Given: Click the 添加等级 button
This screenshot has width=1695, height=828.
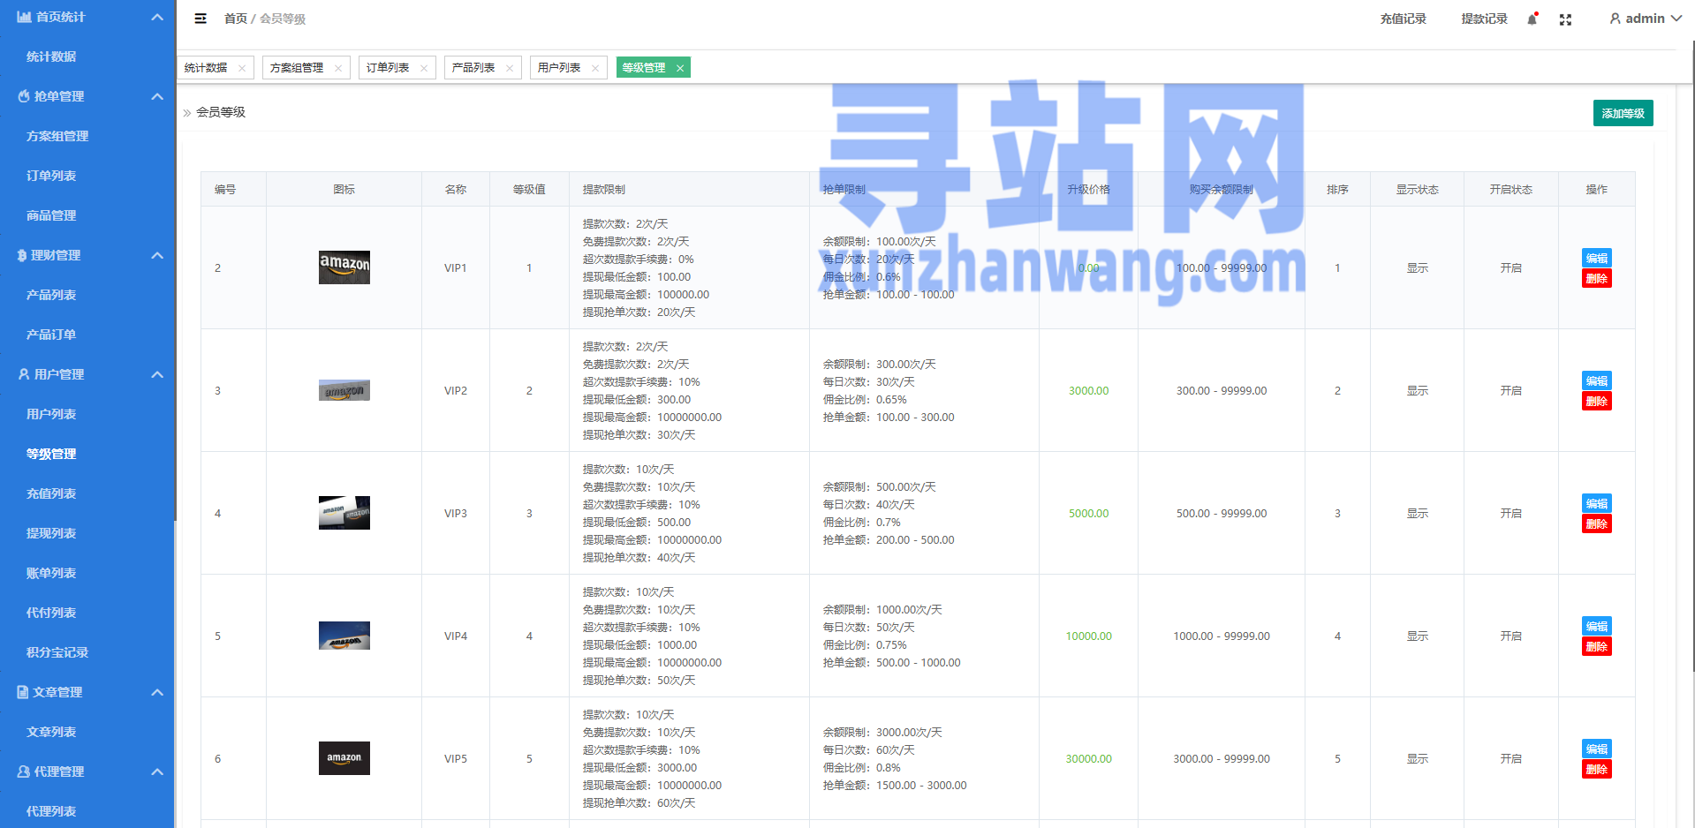Looking at the screenshot, I should tap(1623, 113).
